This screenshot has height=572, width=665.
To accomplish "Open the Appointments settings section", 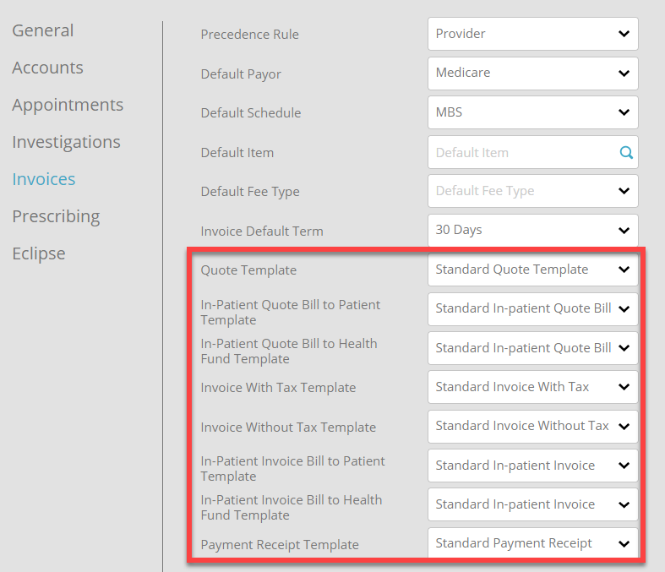I will [x=68, y=105].
